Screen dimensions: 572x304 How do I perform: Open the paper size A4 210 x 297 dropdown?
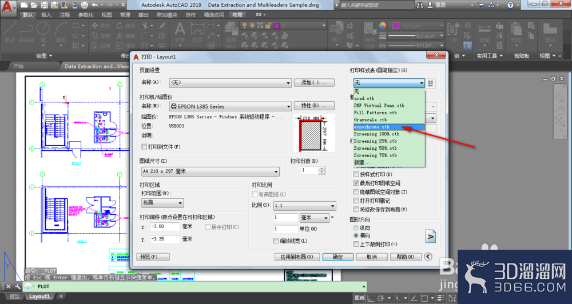click(x=210, y=171)
